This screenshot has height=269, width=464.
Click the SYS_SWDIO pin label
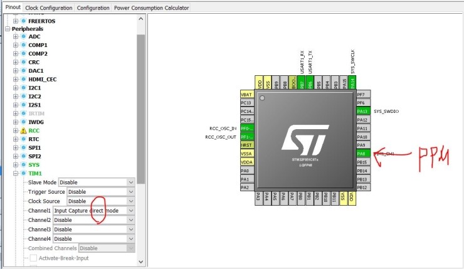tap(386, 111)
